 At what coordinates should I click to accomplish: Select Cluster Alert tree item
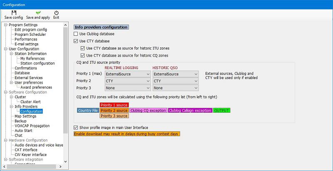[x=30, y=102]
